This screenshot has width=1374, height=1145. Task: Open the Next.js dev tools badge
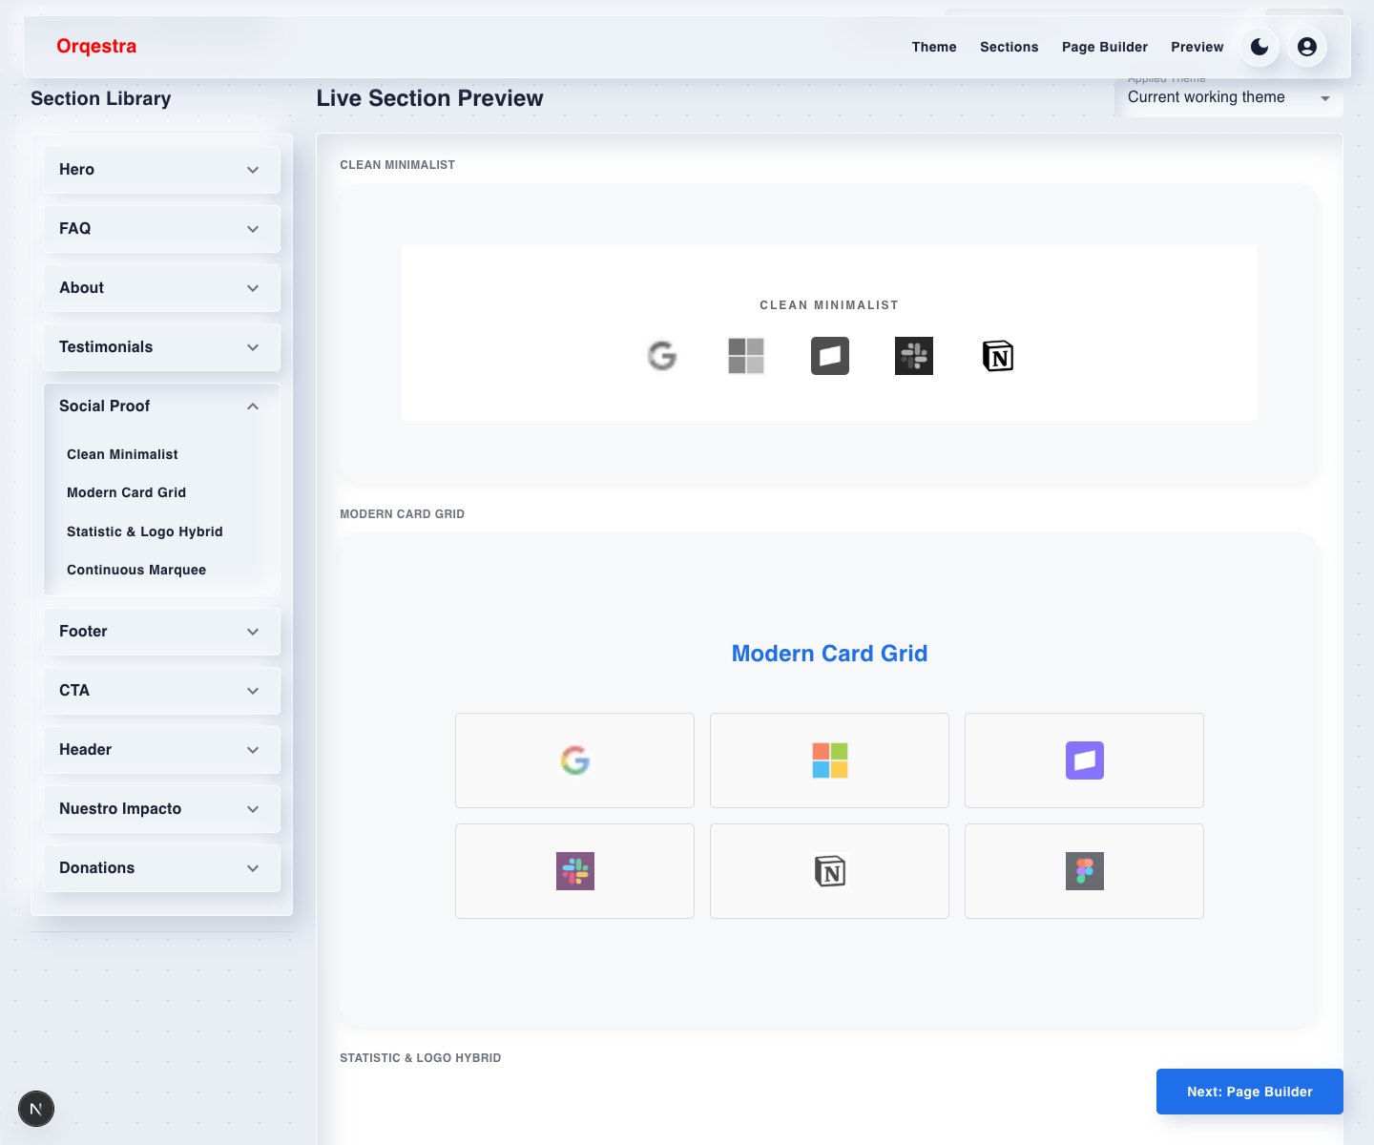(x=36, y=1109)
